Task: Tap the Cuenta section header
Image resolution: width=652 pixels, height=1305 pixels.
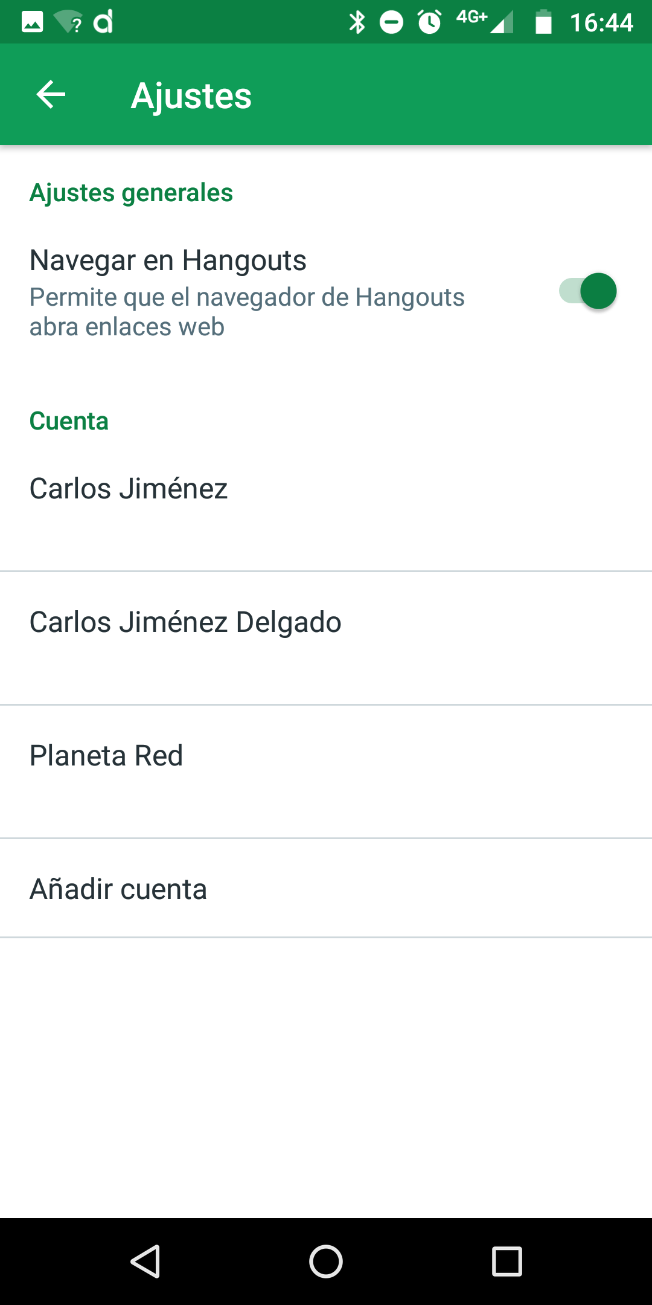Action: point(69,421)
